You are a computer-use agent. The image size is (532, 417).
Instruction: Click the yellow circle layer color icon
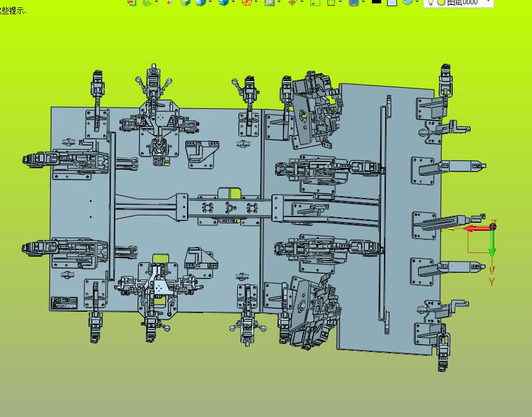coord(441,2)
